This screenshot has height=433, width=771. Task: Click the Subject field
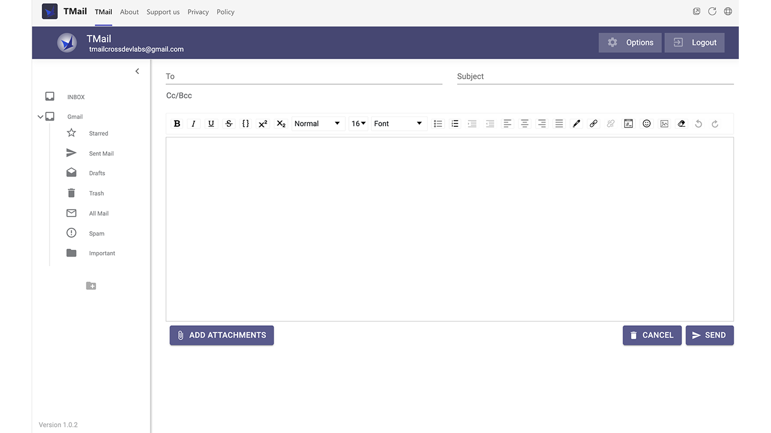click(x=595, y=76)
